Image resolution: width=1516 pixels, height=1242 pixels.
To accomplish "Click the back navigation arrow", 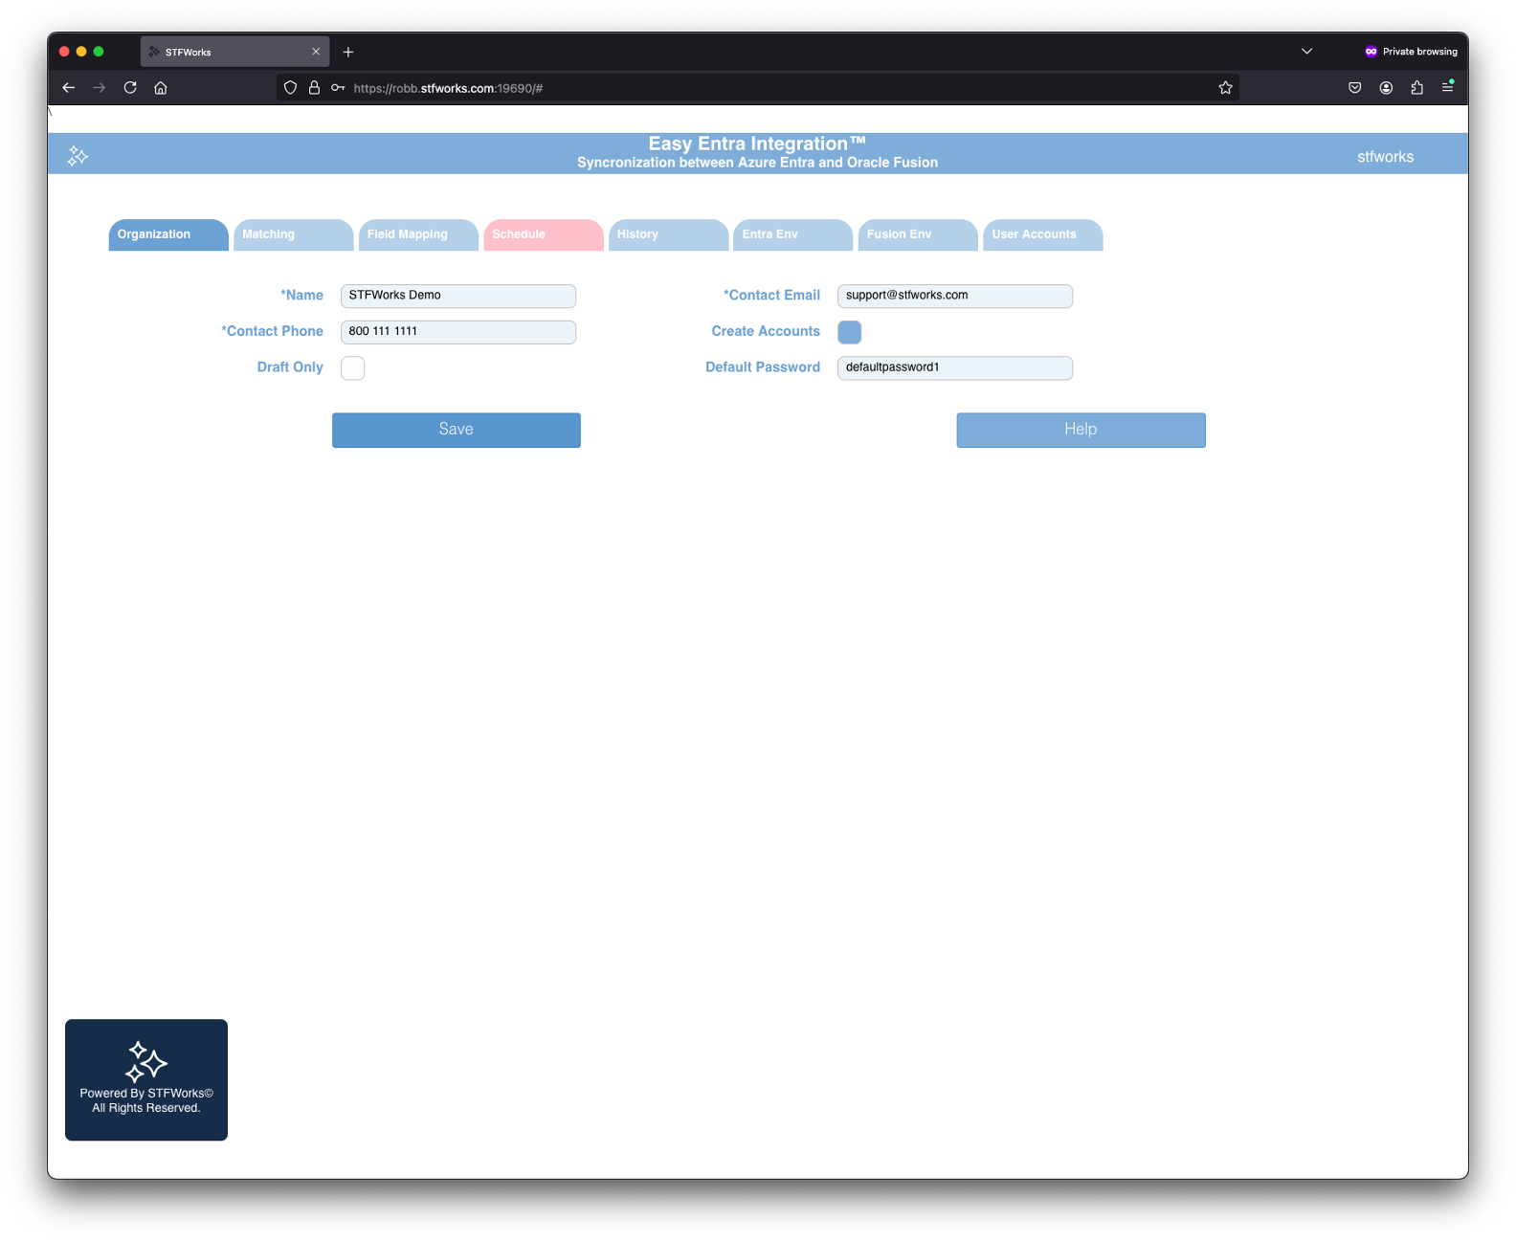I will tap(69, 88).
